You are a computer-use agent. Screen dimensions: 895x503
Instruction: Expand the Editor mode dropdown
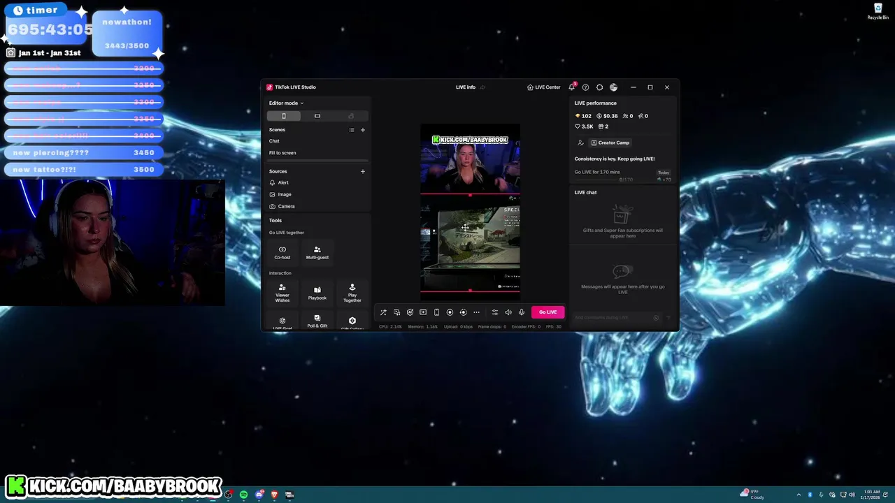click(286, 103)
